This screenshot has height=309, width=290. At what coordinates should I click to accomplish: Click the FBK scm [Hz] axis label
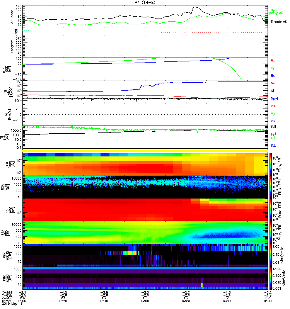click(x=7, y=278)
